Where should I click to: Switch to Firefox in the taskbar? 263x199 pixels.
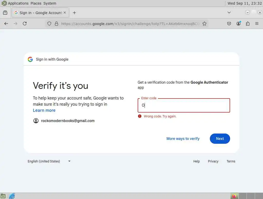tap(234, 196)
